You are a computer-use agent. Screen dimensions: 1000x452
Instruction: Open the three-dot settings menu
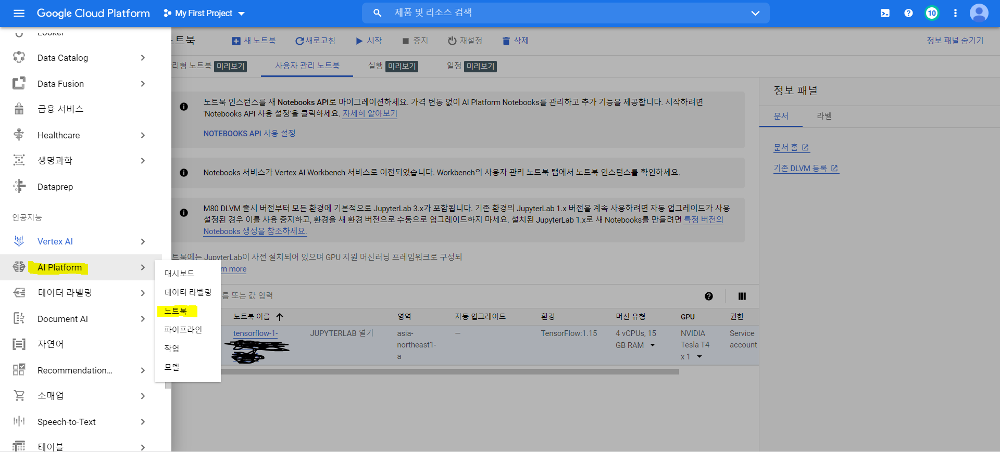tap(955, 13)
